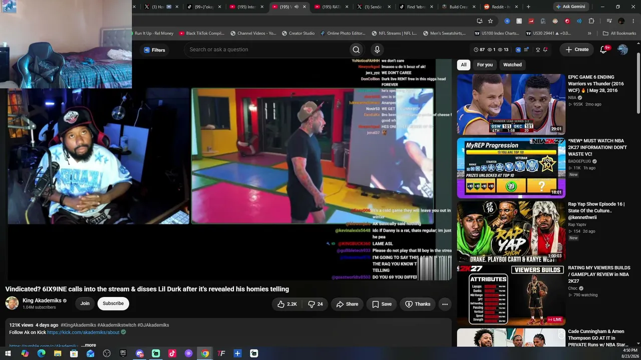Open more actions ellipsis beside Thanks
This screenshot has width=641, height=360.
(445, 304)
